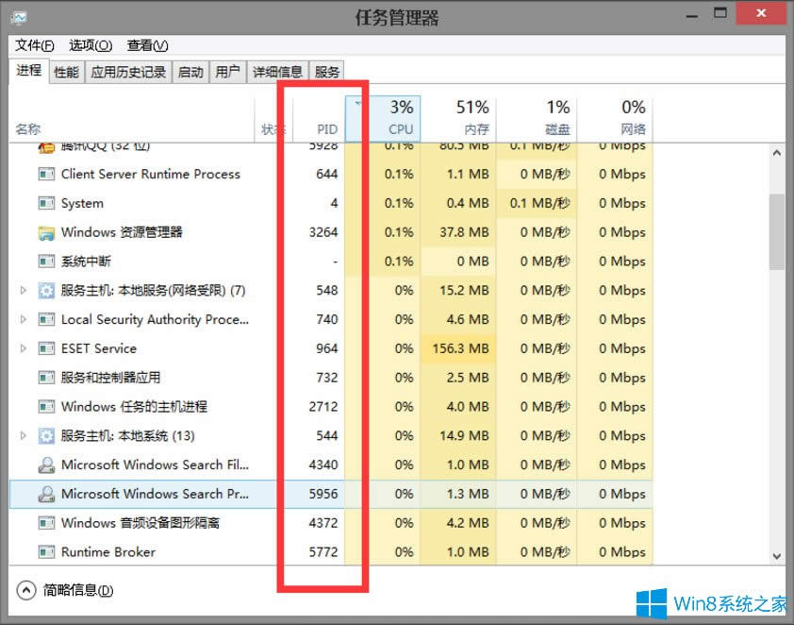Select the Windows 资源管理器 process icon

coord(44,232)
